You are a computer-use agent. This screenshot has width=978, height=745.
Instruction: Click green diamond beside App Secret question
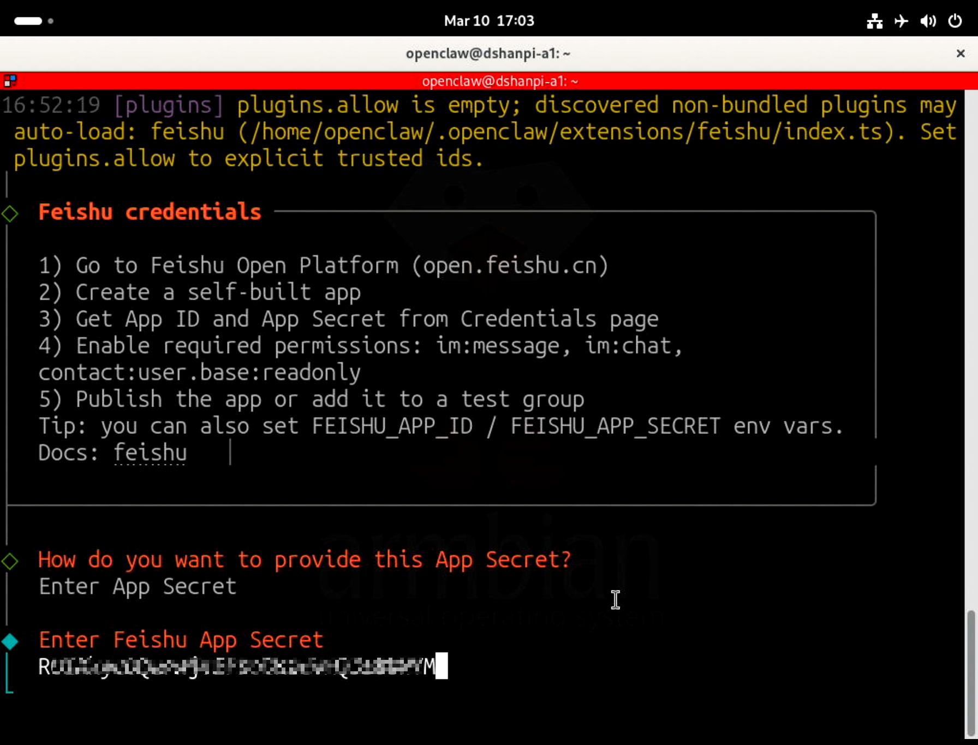coord(10,561)
